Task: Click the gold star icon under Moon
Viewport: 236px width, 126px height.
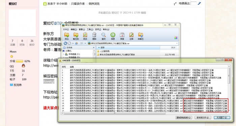Action: 11,56
